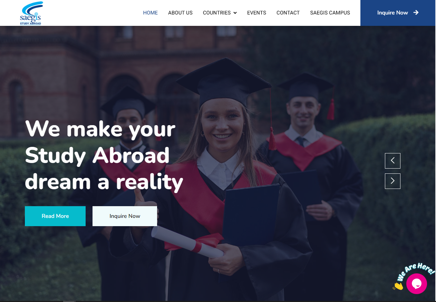Viewport: 436px width, 302px height.
Task: Open the CONTACT page link
Action: click(288, 13)
